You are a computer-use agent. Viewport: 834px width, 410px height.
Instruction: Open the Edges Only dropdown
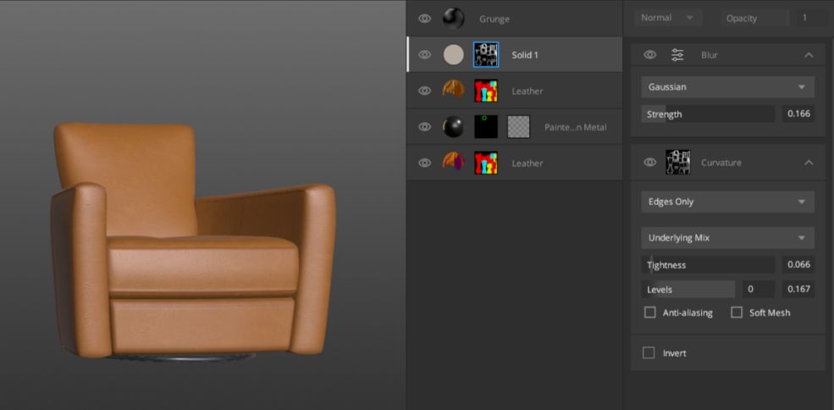(x=727, y=202)
